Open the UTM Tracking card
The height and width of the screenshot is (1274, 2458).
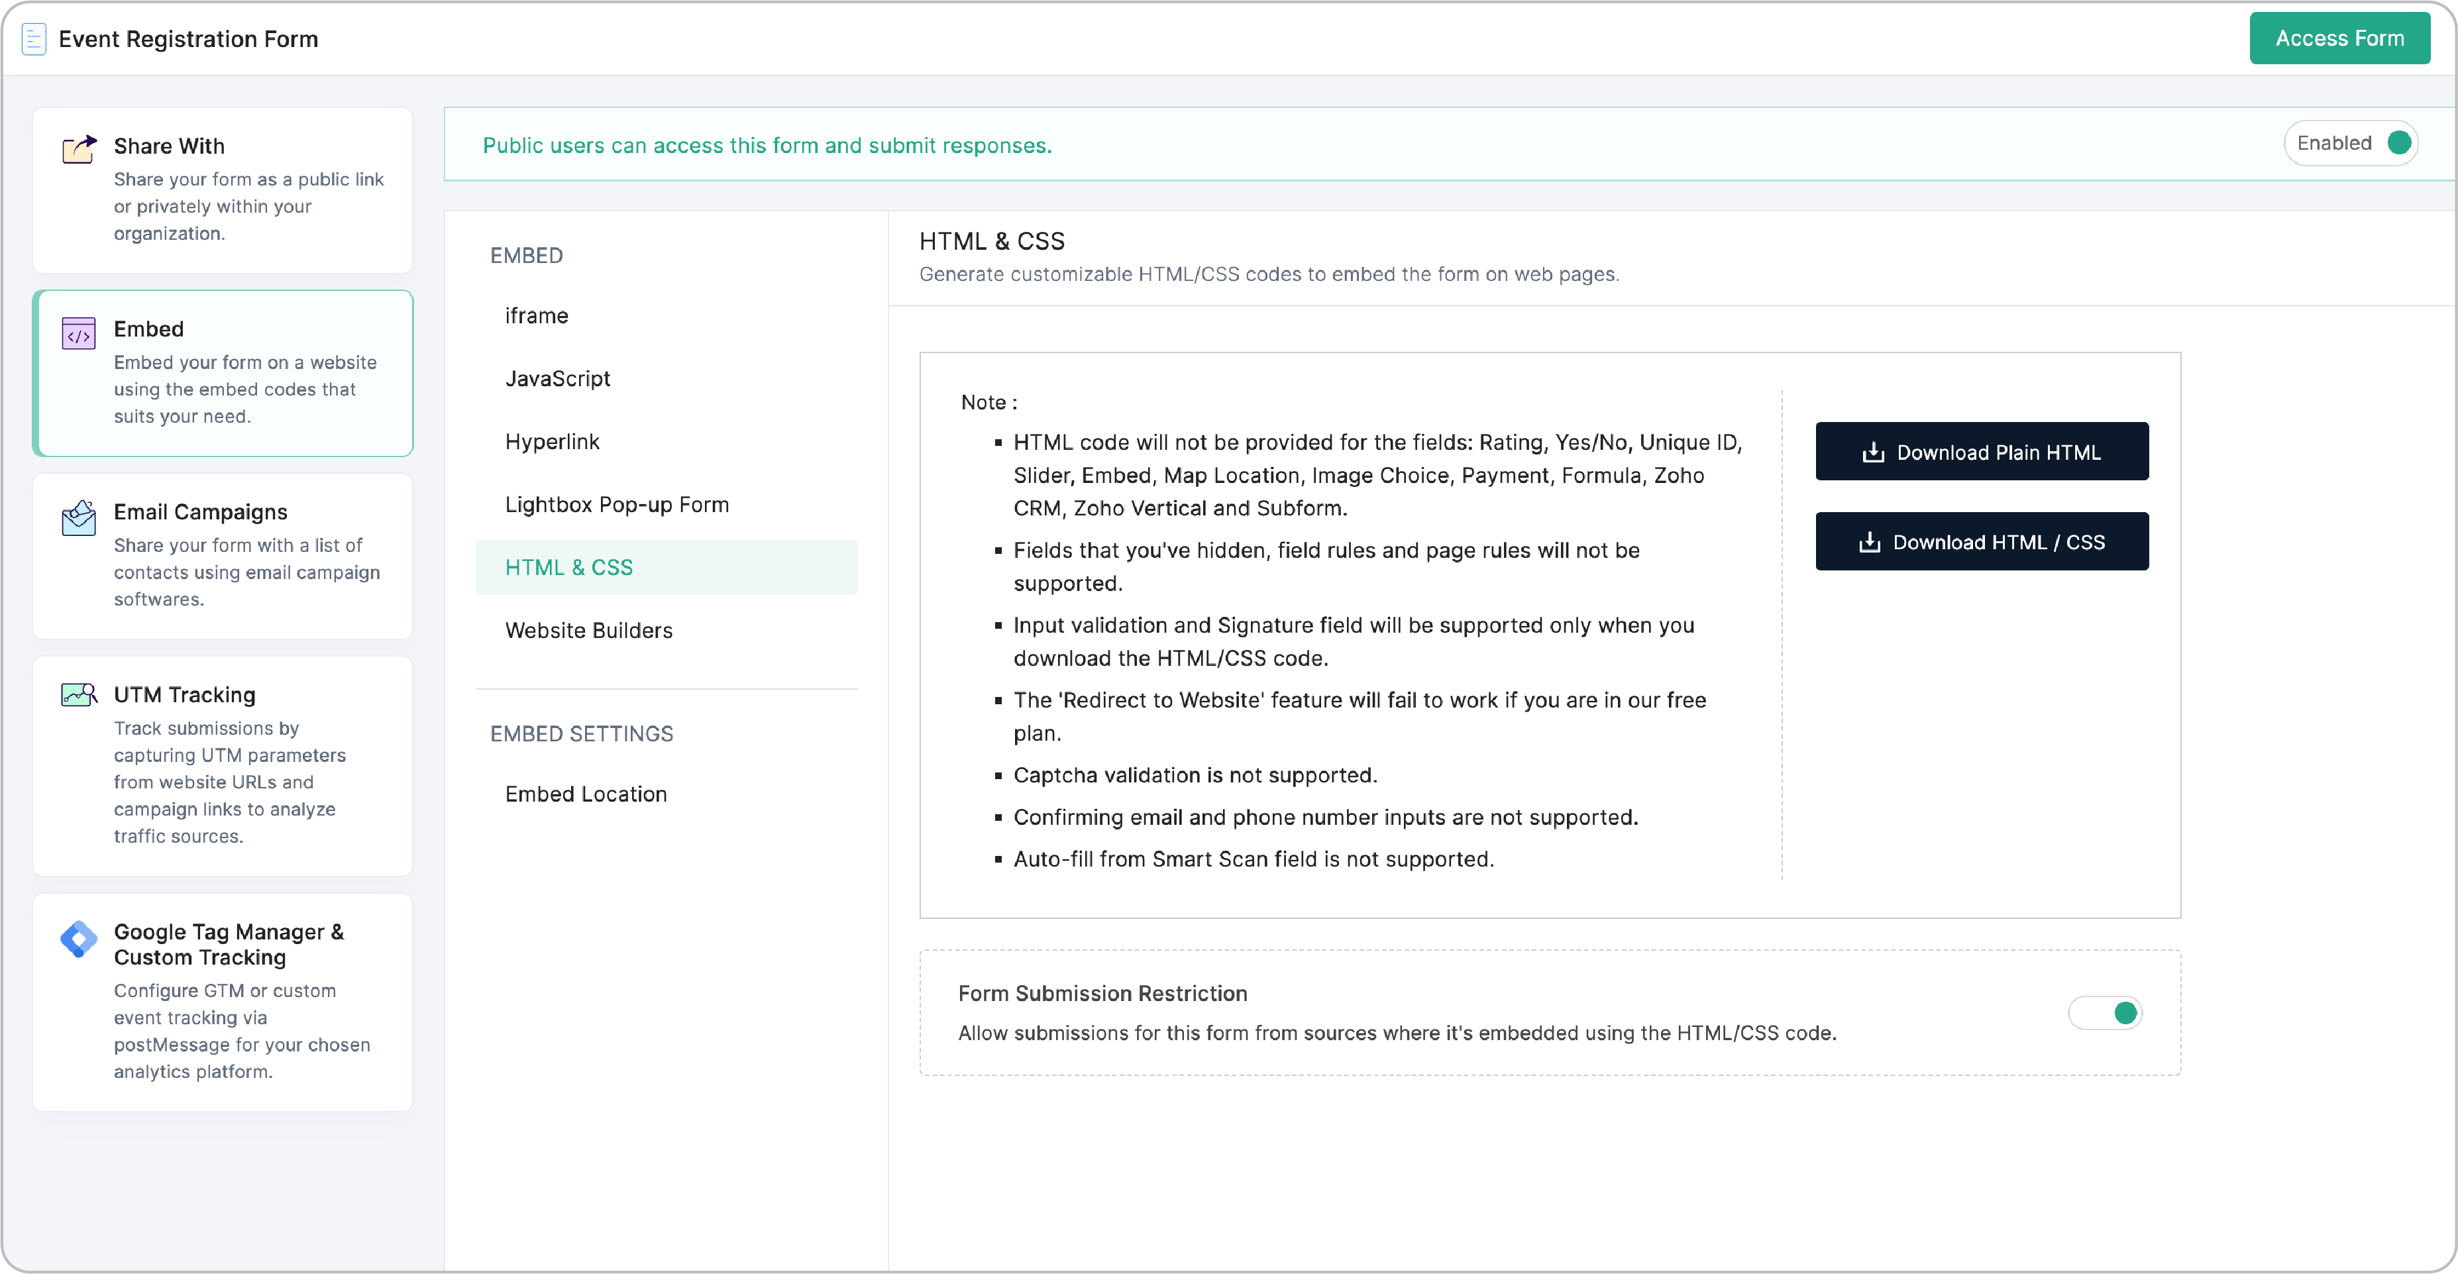pyautogui.click(x=223, y=765)
